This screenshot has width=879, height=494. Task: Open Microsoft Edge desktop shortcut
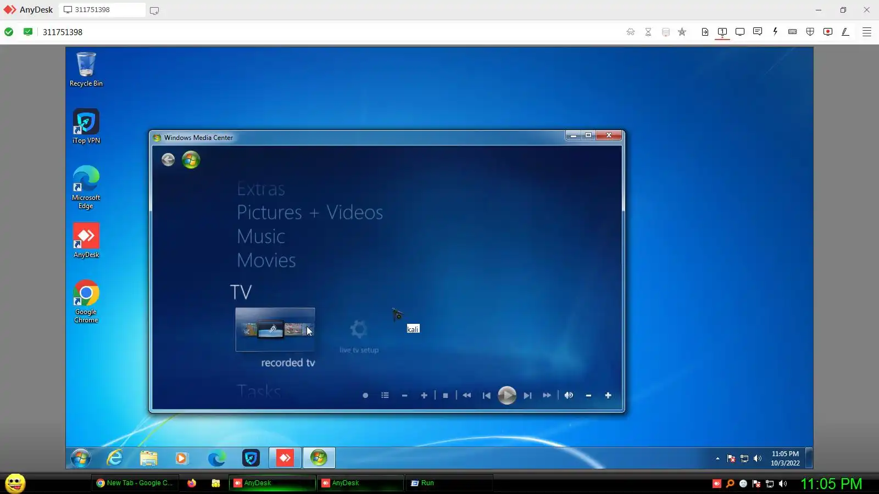pyautogui.click(x=86, y=187)
